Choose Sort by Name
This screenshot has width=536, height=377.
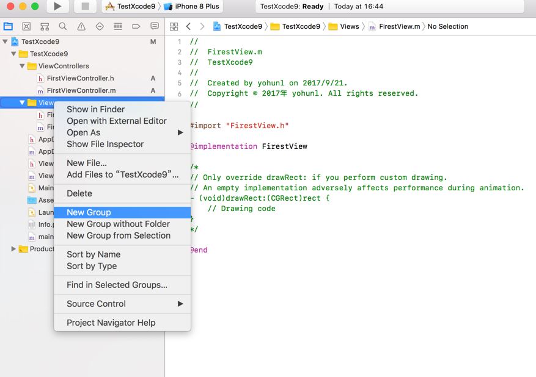coord(122,254)
